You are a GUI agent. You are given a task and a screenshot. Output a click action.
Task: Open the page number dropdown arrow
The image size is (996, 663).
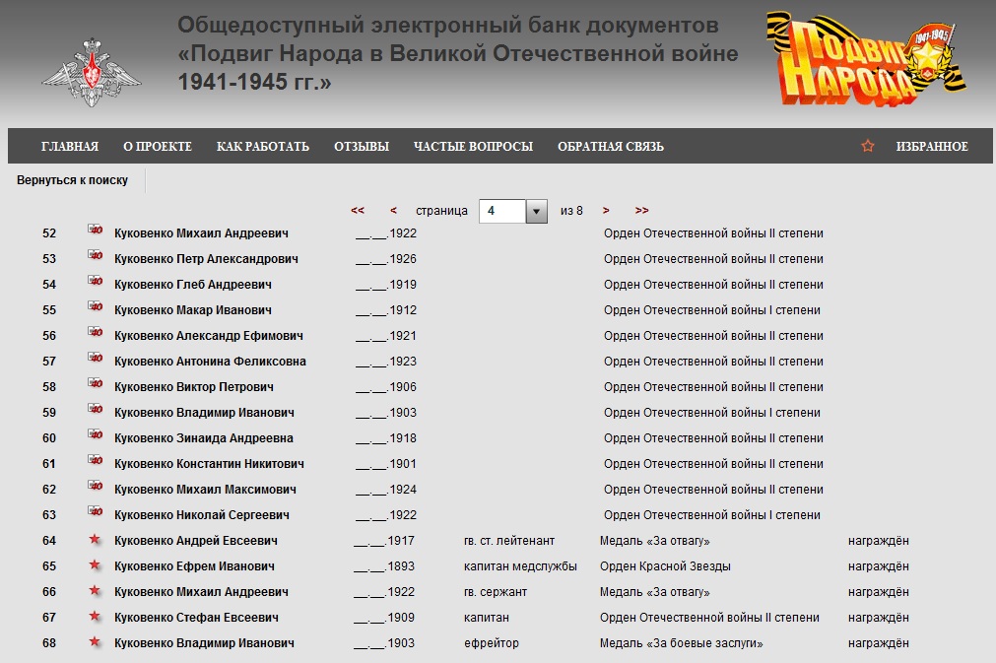(x=536, y=211)
